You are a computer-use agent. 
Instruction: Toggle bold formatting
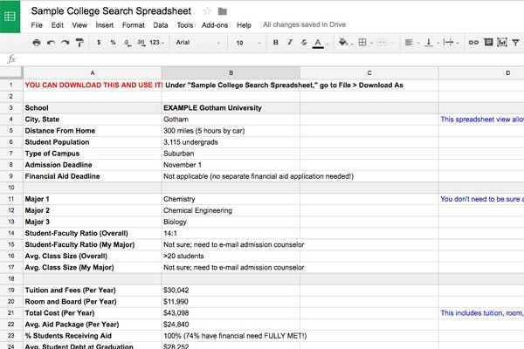point(276,42)
